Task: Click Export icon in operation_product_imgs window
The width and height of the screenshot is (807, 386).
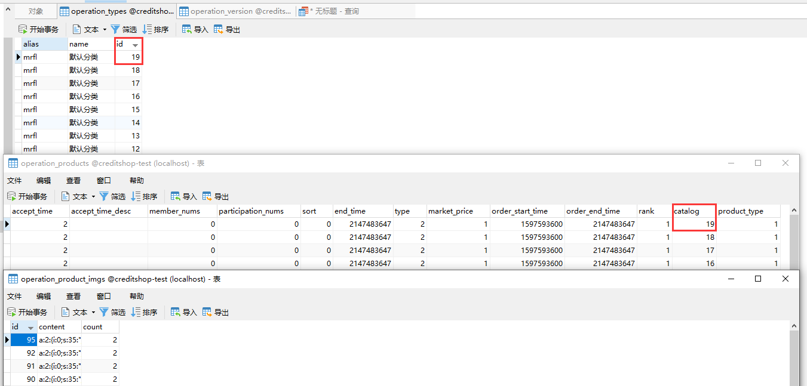Action: click(207, 312)
